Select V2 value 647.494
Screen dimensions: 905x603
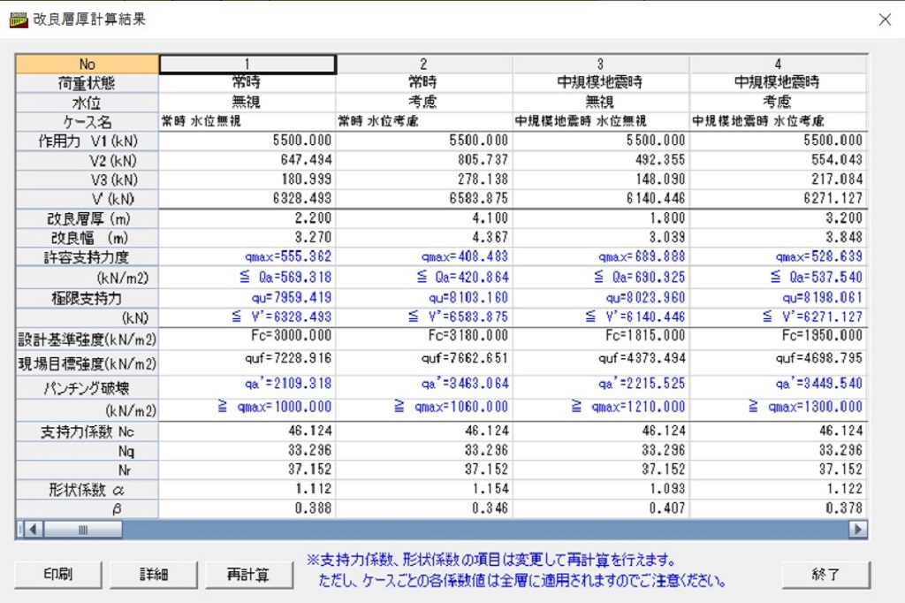pos(247,160)
